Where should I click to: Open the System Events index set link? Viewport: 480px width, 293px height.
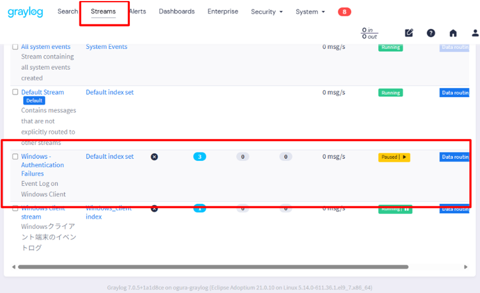pyautogui.click(x=106, y=47)
